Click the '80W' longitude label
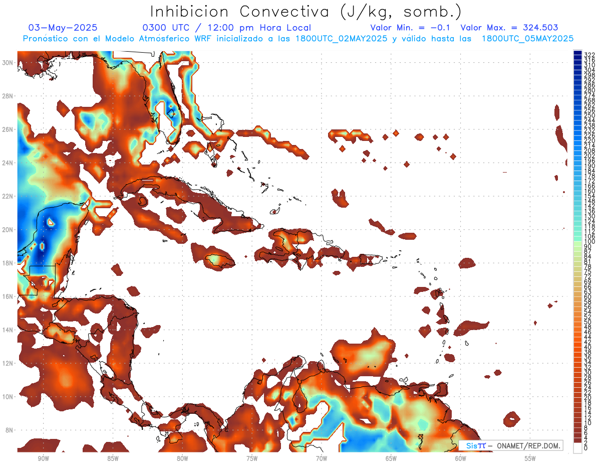Viewport: 601px width, 465px height. point(182,458)
